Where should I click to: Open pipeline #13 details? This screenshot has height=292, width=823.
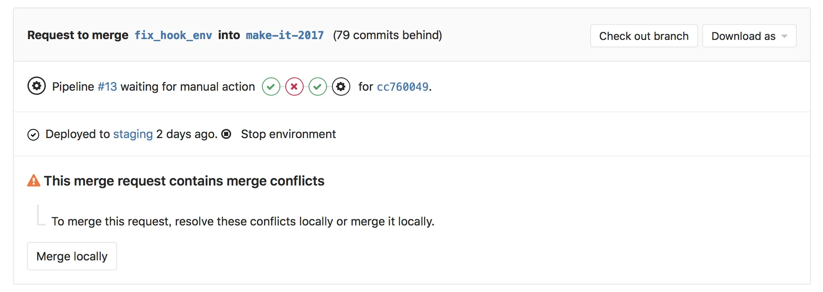[107, 87]
